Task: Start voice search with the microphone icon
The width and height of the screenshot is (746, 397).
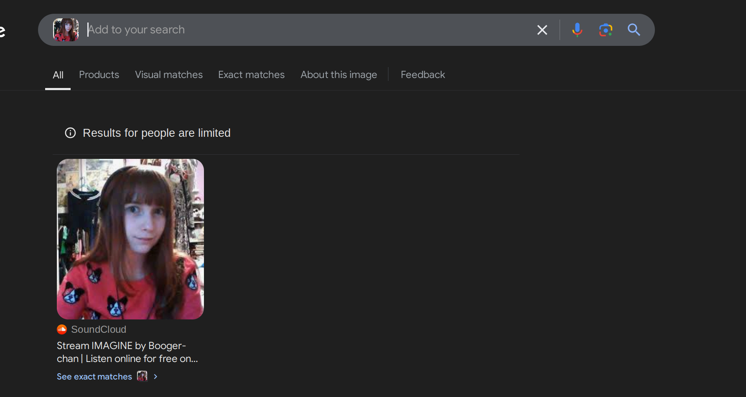Action: point(577,30)
